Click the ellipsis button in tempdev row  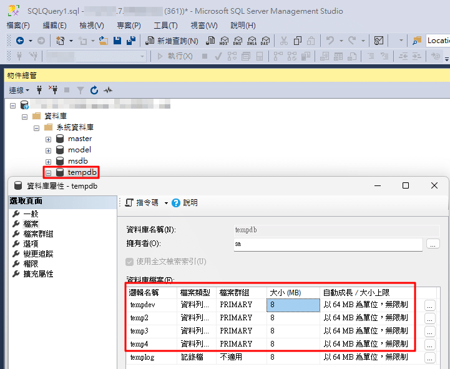click(429, 305)
